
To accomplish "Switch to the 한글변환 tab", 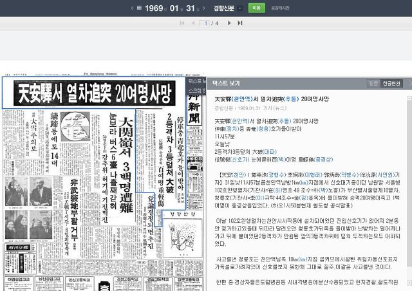I will [391, 83].
